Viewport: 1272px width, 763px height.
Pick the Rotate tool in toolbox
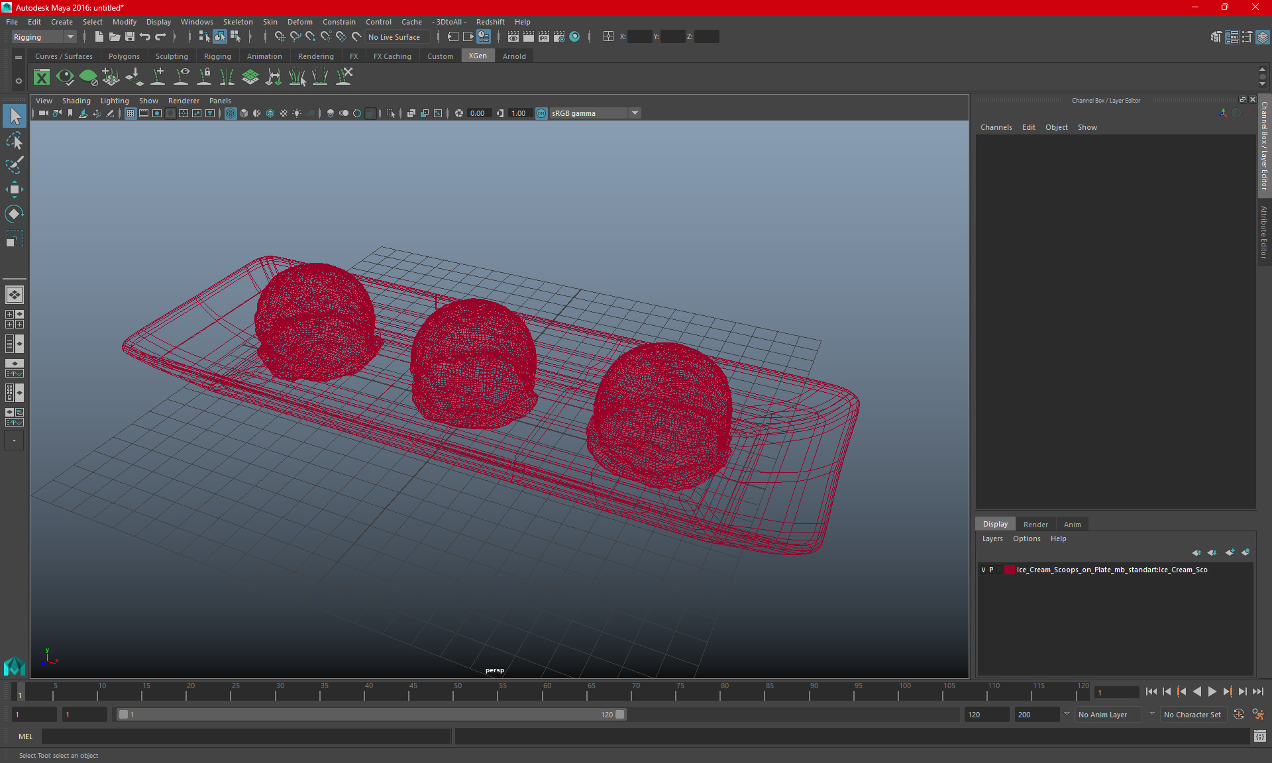coord(14,214)
